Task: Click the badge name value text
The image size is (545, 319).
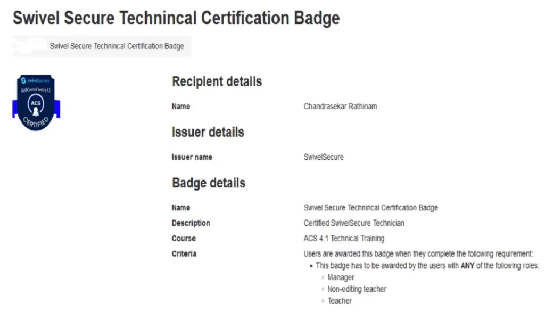Action: coord(370,208)
